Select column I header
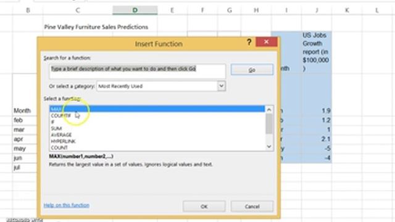The image size is (395, 222). coord(286,10)
